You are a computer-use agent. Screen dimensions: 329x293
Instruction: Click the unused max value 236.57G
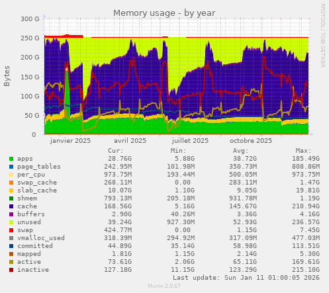tap(306, 222)
